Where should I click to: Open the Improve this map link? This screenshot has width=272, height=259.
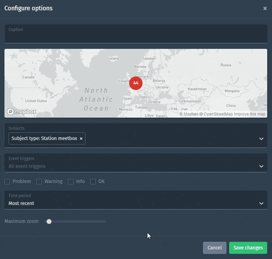249,114
